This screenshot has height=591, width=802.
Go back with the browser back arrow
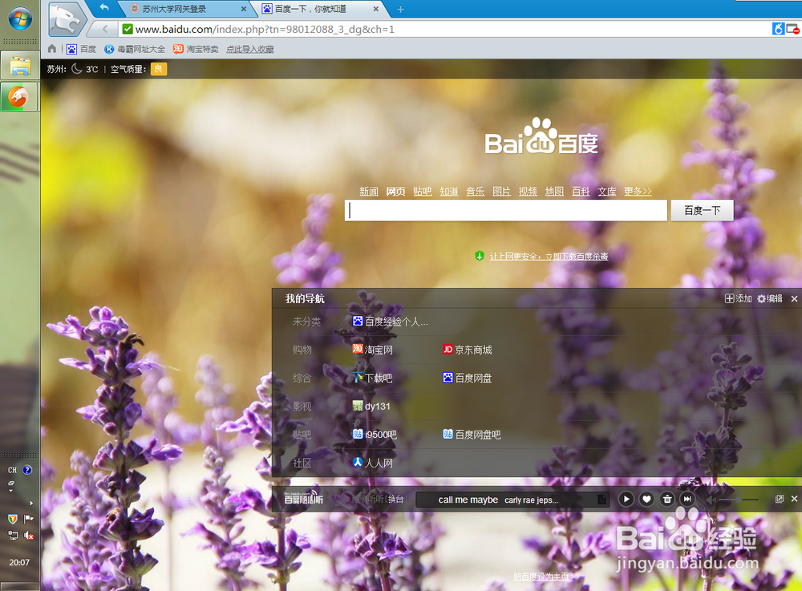[105, 29]
